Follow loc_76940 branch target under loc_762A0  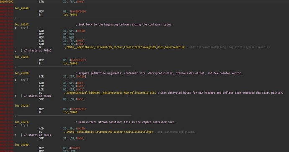(x=70, y=15)
